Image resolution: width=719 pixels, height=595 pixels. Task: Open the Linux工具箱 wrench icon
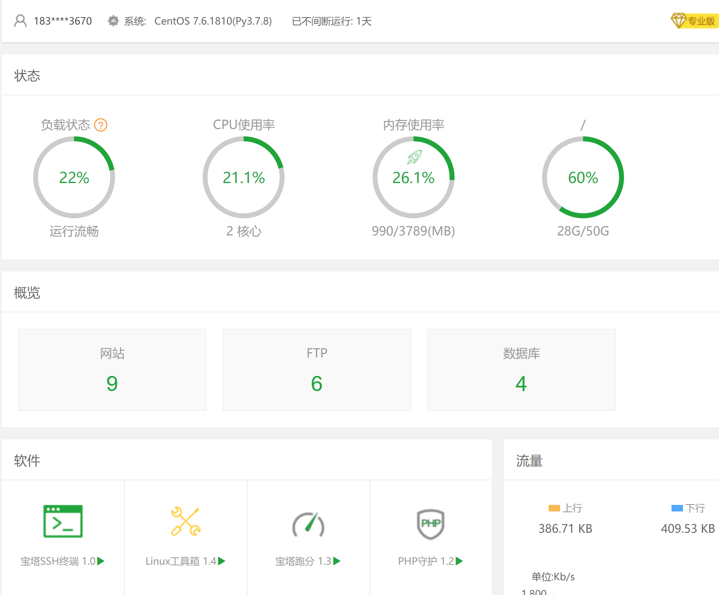pyautogui.click(x=185, y=521)
